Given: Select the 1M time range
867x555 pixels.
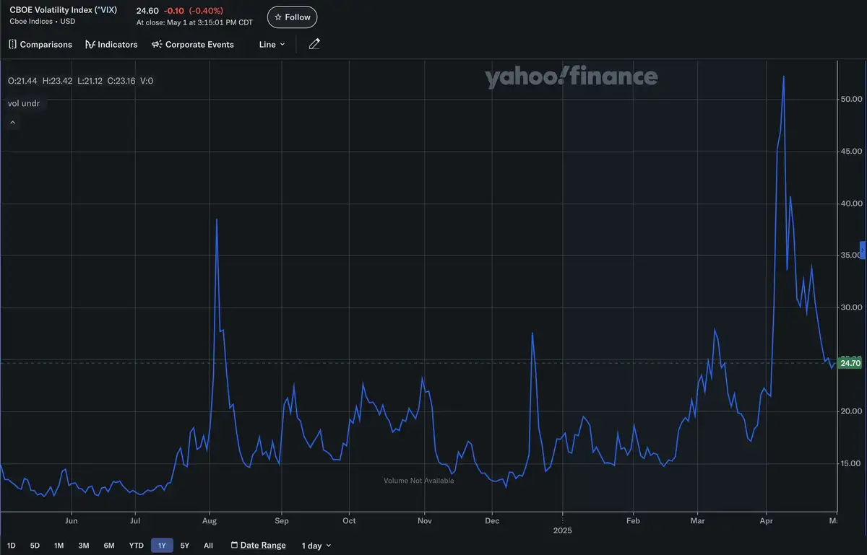Looking at the screenshot, I should (x=59, y=546).
